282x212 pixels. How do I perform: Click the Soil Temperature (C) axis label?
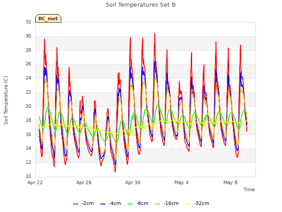[x=6, y=100]
